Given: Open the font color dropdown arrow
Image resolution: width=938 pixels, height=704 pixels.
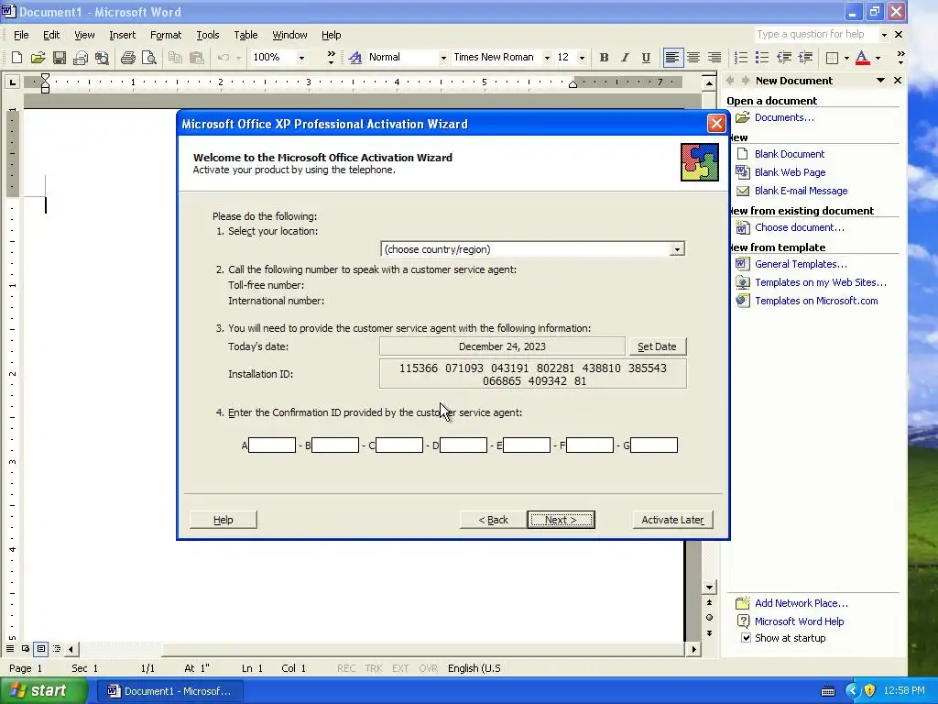Looking at the screenshot, I should pos(878,58).
